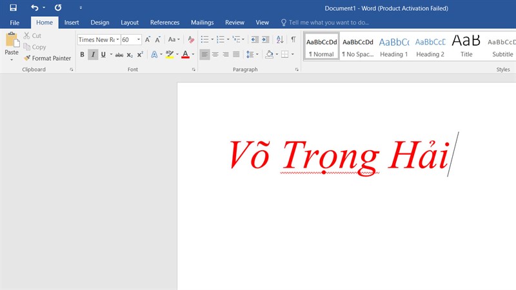Apply the Heading 1 style
The height and width of the screenshot is (290, 516).
pos(394,46)
